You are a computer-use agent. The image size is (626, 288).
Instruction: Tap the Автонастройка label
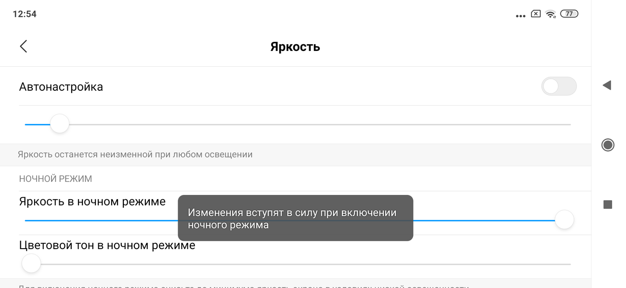tap(61, 87)
